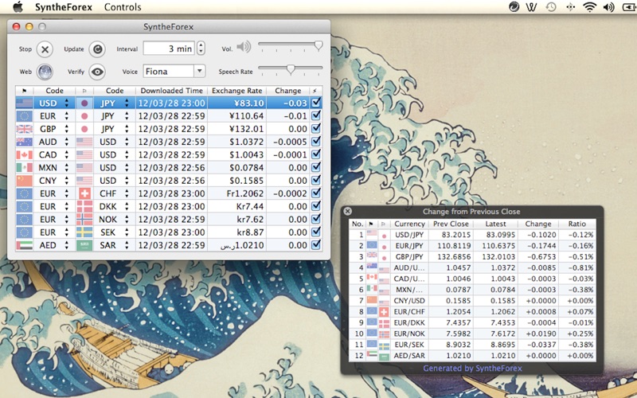The width and height of the screenshot is (637, 398).
Task: Click the Ratio column header
Action: tap(576, 224)
